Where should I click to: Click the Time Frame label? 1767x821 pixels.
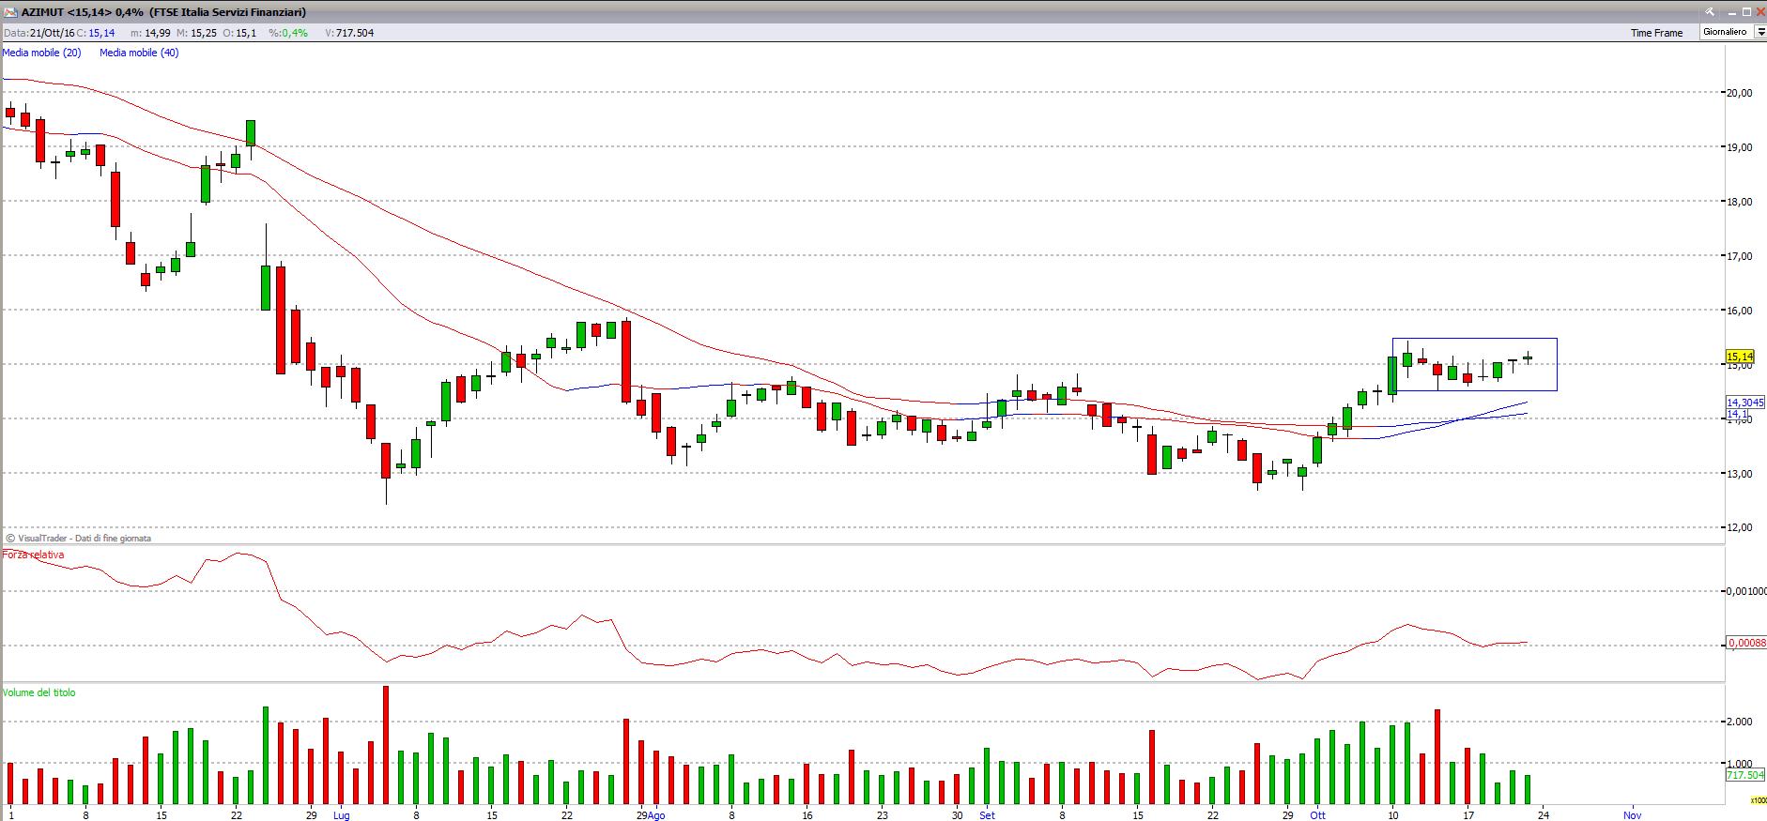click(x=1656, y=33)
